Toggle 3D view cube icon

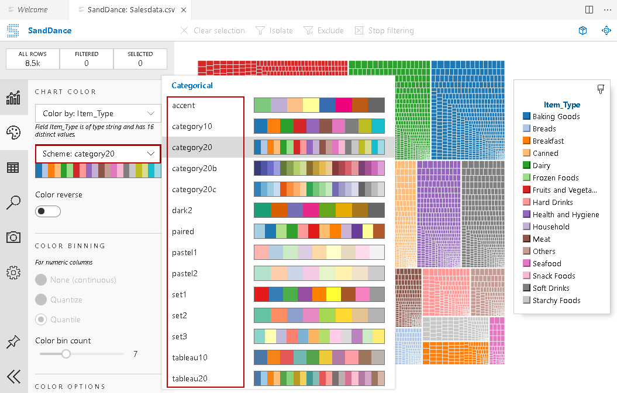(x=582, y=30)
